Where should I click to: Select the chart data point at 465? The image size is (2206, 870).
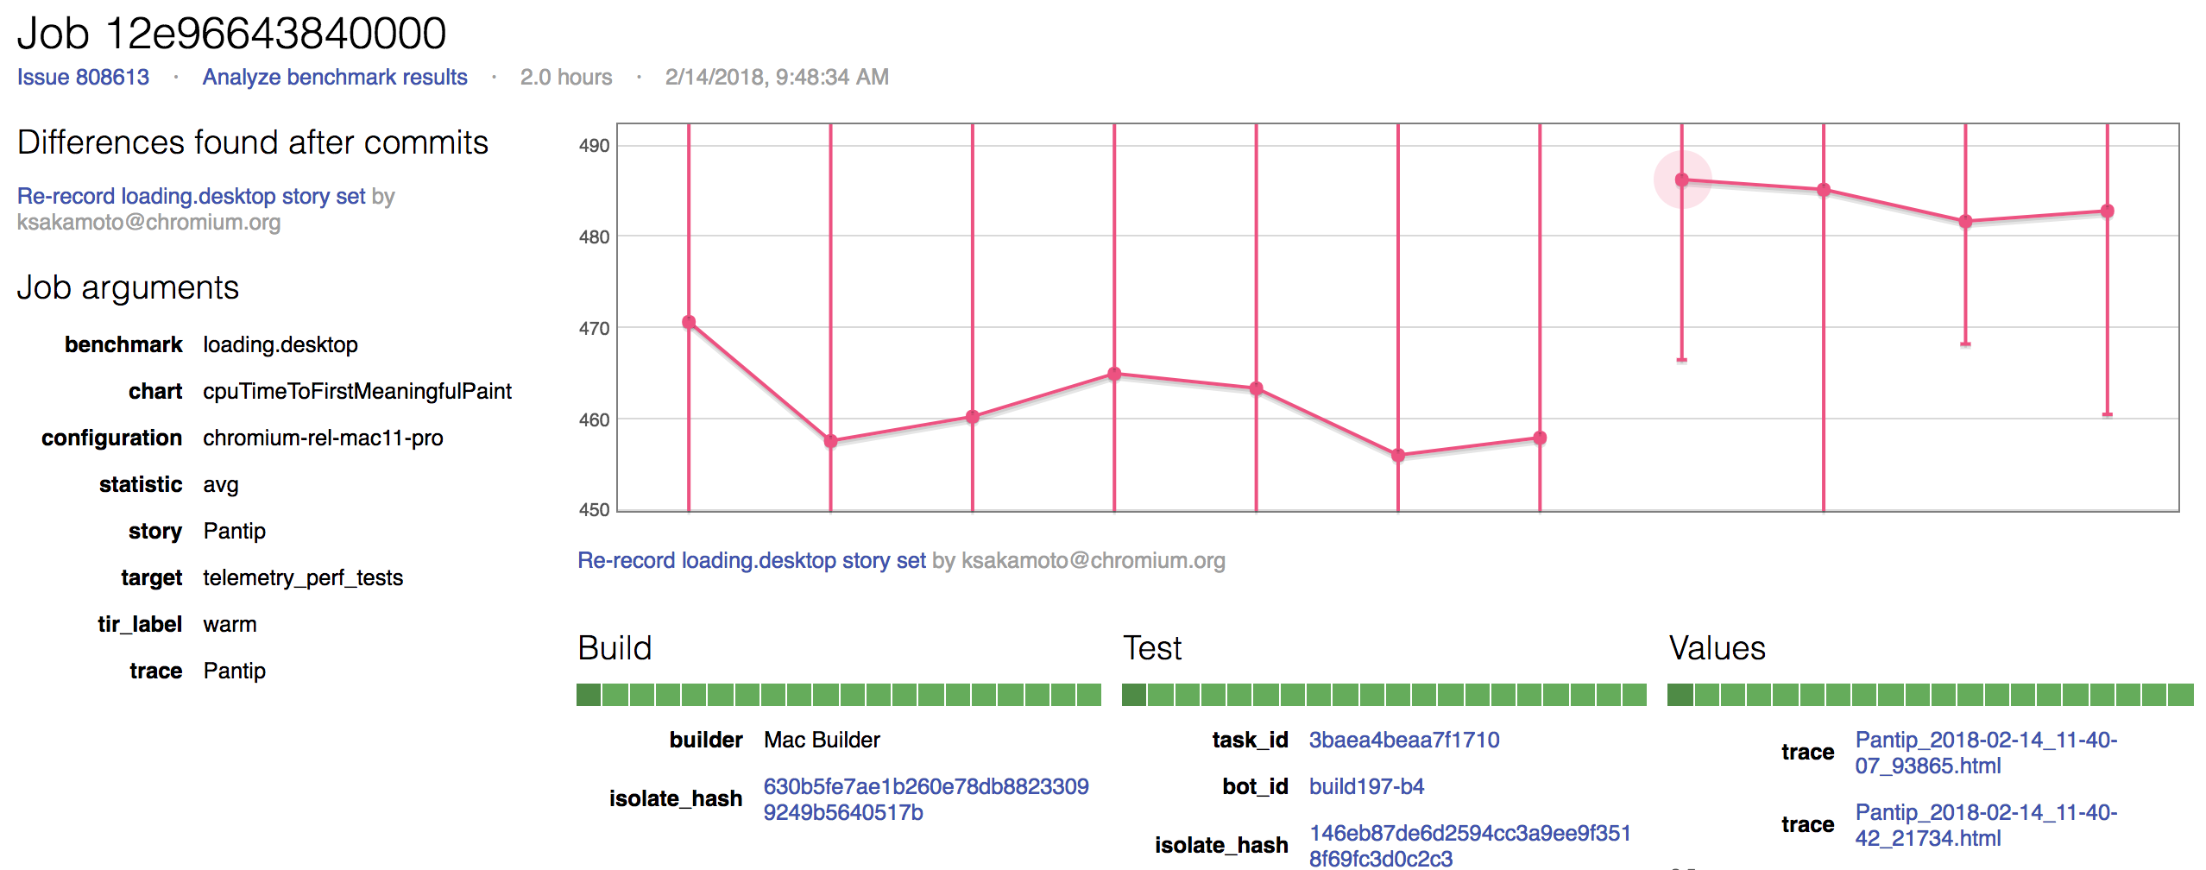[1114, 374]
